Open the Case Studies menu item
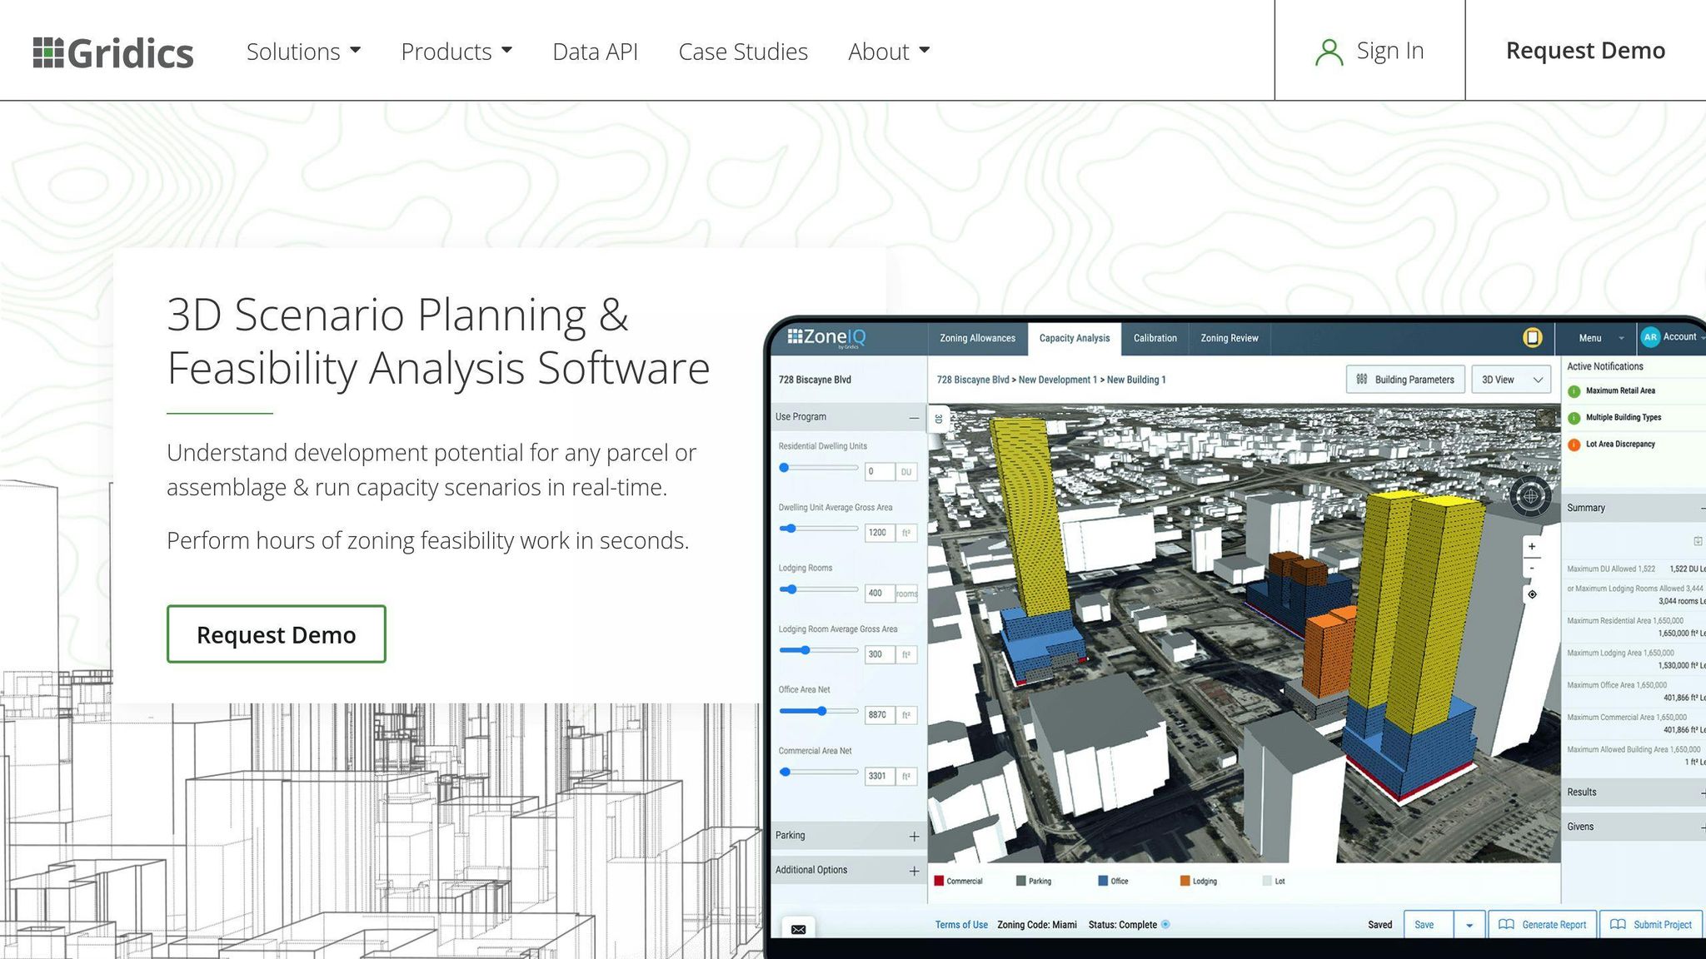Image resolution: width=1706 pixels, height=959 pixels. click(742, 52)
